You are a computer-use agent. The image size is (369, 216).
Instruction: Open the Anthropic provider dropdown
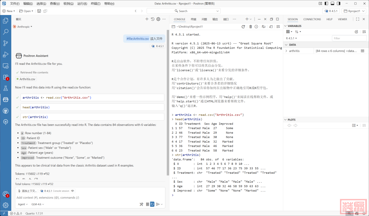23,27
